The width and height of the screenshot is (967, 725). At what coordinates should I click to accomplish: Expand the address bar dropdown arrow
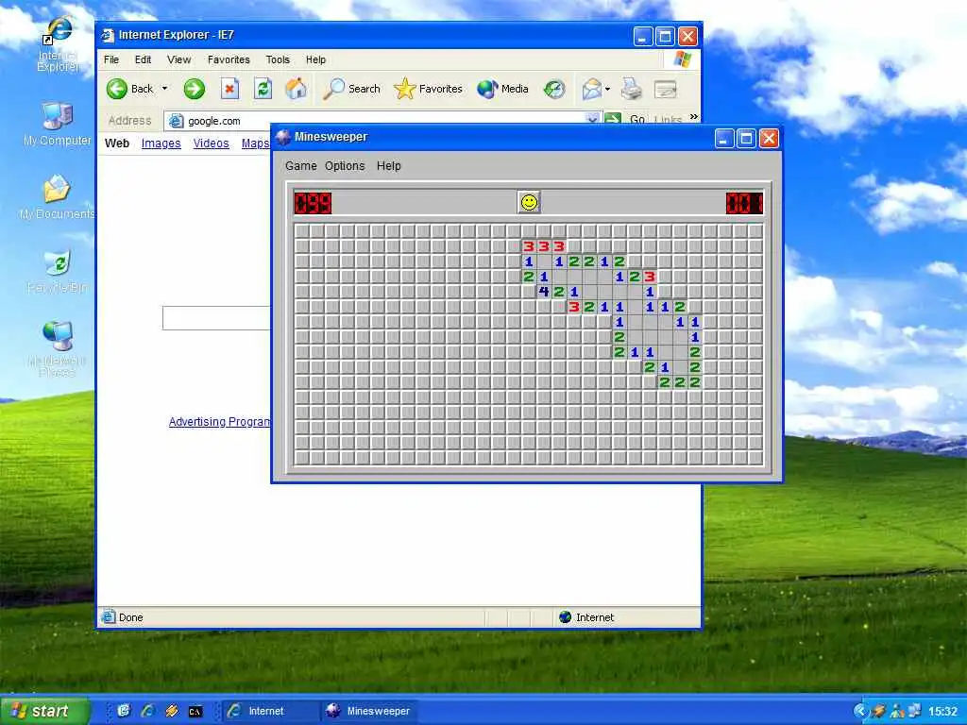pos(592,119)
